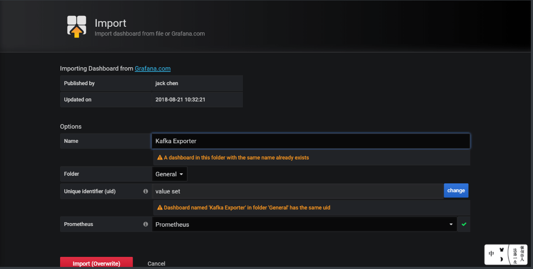533x269 pixels.
Task: Click the uid 'value set' field
Action: pyautogui.click(x=297, y=191)
